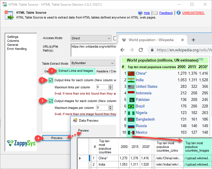This screenshot has height=169, width=212.
Task: Open the Mexico link in Wikipedia table
Action: pyautogui.click(x=141, y=132)
